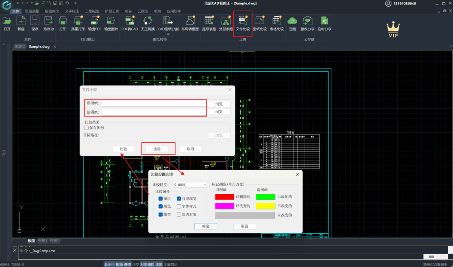Click the 图纸比较 drawing compare icon

click(259, 21)
